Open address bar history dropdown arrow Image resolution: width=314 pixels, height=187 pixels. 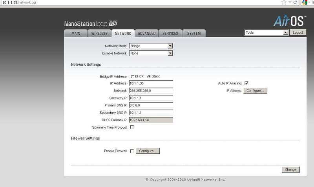click(x=290, y=2)
